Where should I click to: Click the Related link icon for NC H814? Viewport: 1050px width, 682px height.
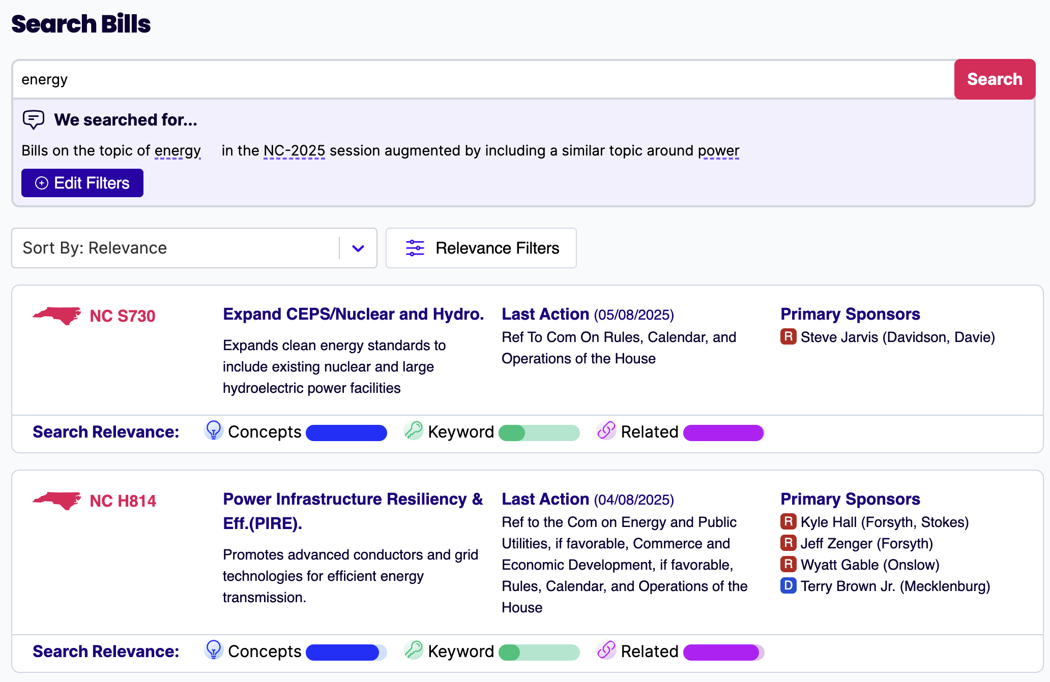tap(606, 650)
